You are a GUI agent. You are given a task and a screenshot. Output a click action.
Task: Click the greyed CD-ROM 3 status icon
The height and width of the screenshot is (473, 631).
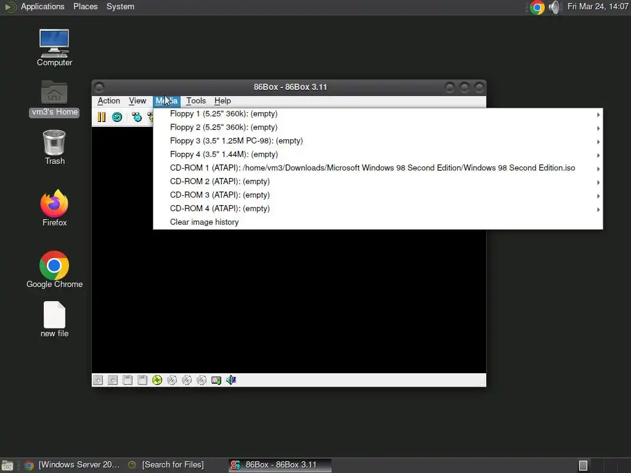coord(187,380)
